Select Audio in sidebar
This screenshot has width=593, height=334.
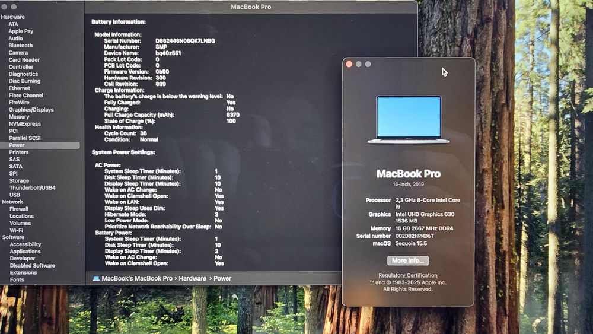[x=15, y=38]
